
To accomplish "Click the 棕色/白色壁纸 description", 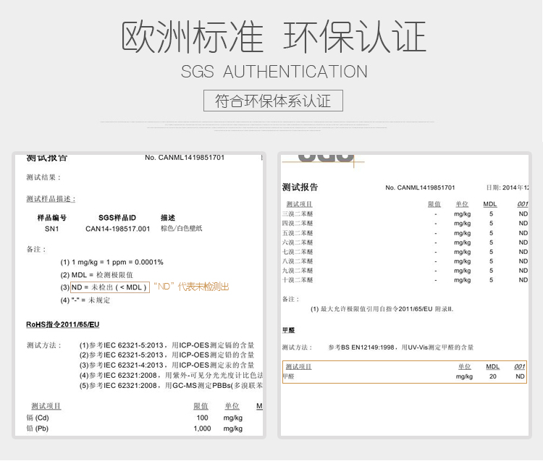I will (182, 229).
